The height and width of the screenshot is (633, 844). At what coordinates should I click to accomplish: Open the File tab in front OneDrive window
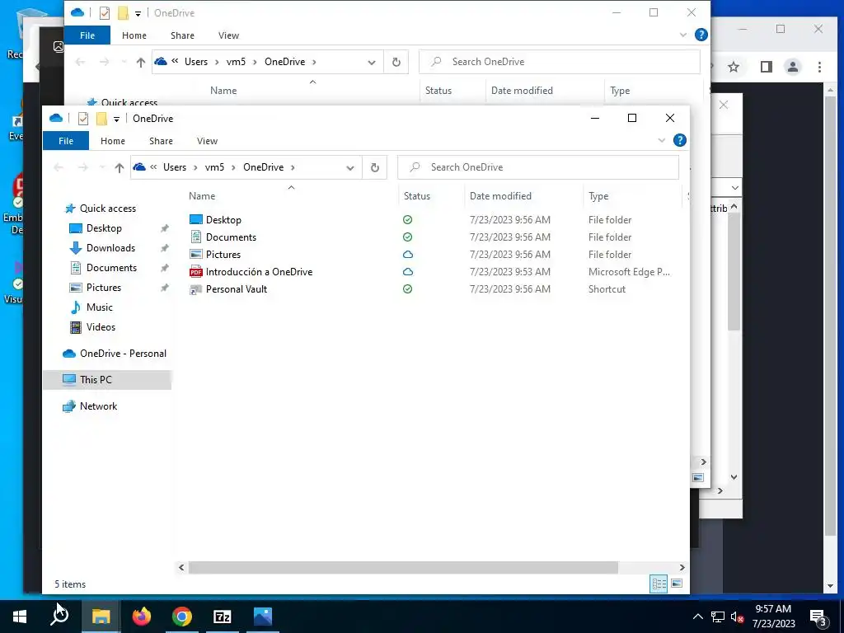[x=66, y=141]
